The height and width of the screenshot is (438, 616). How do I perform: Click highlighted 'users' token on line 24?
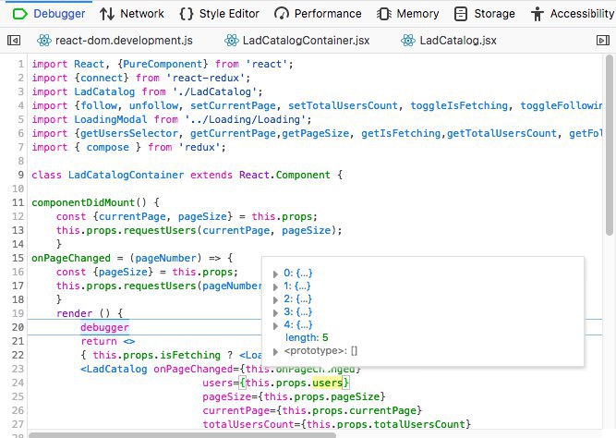click(327, 383)
